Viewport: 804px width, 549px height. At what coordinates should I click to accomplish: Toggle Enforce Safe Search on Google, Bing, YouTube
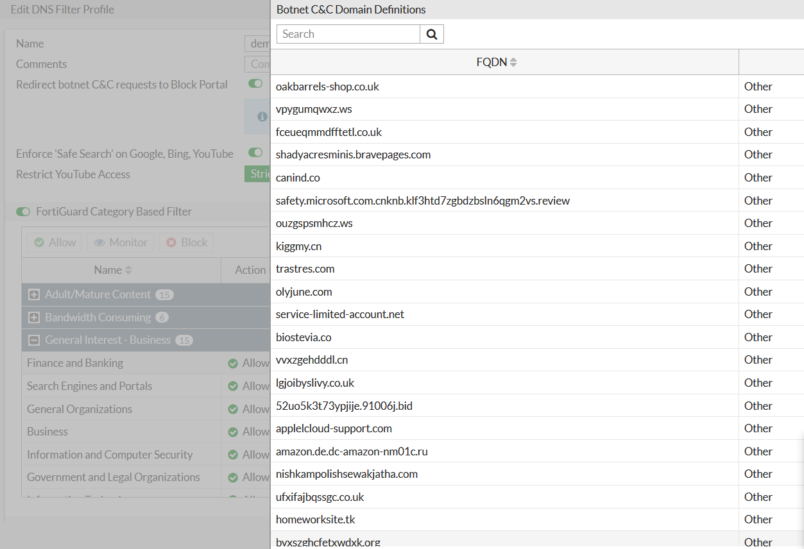255,153
